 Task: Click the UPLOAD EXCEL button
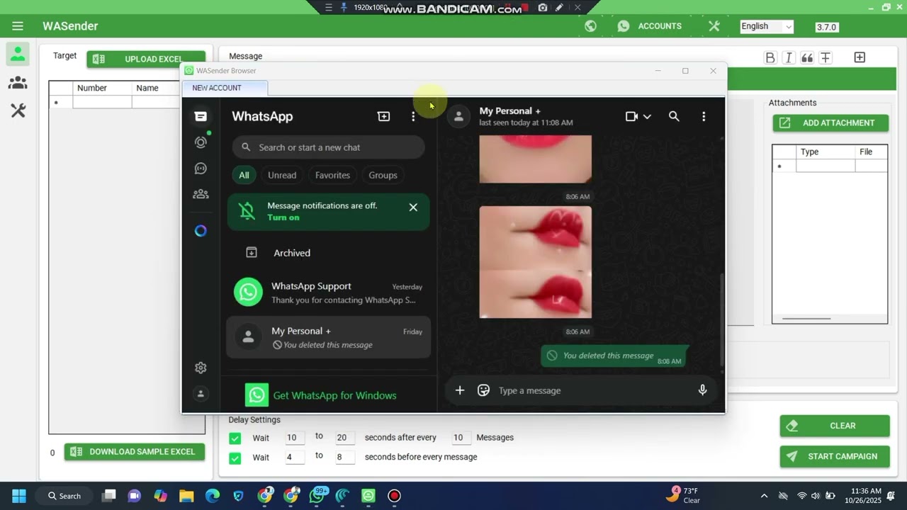(x=146, y=59)
